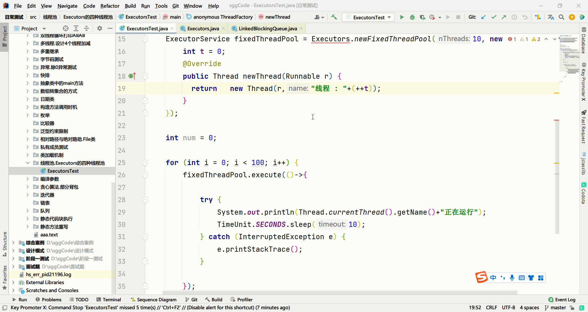Viewport: 588px width, 312px height.
Task: Change UTF-8 file encoding
Action: point(508,308)
